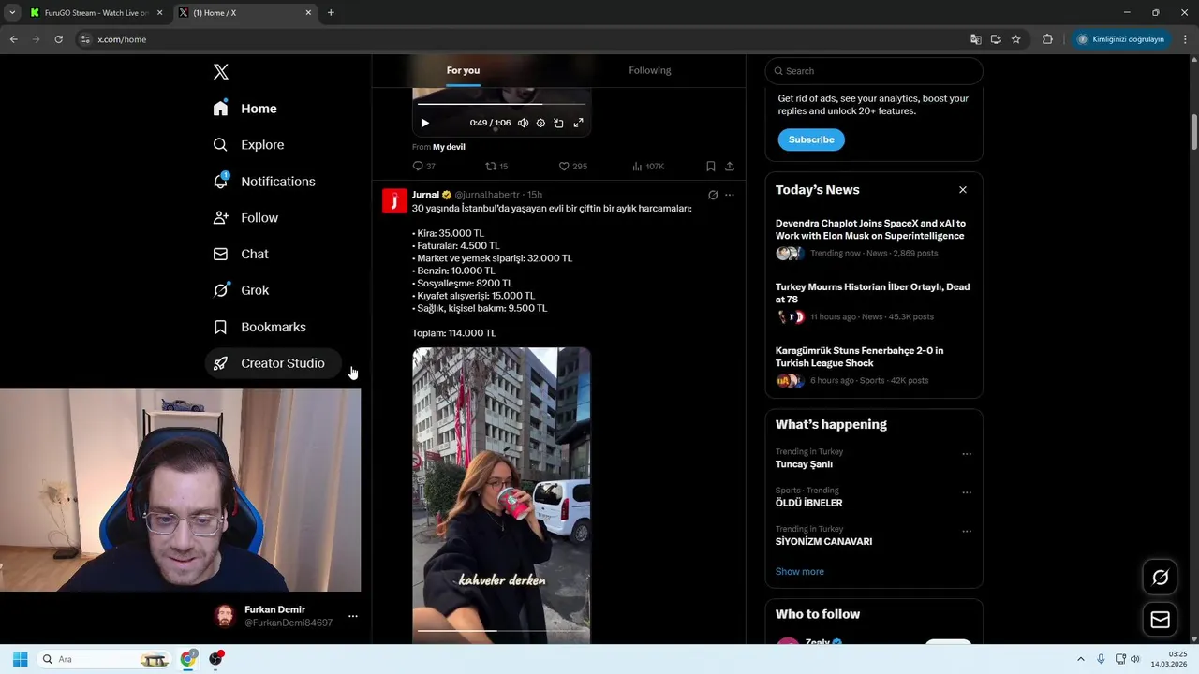Toggle picture-in-picture on the video

tap(559, 123)
